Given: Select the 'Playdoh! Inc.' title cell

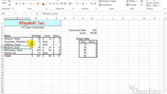Looking at the screenshot, I should 32,23.
